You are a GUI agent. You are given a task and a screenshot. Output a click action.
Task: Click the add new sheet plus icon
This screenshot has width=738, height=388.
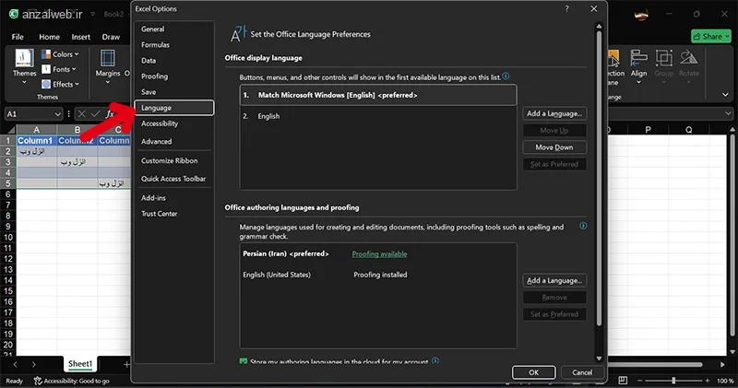click(126, 364)
